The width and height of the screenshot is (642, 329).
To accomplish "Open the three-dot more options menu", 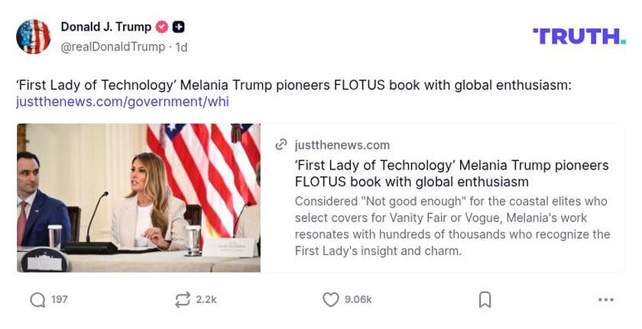I will (606, 300).
